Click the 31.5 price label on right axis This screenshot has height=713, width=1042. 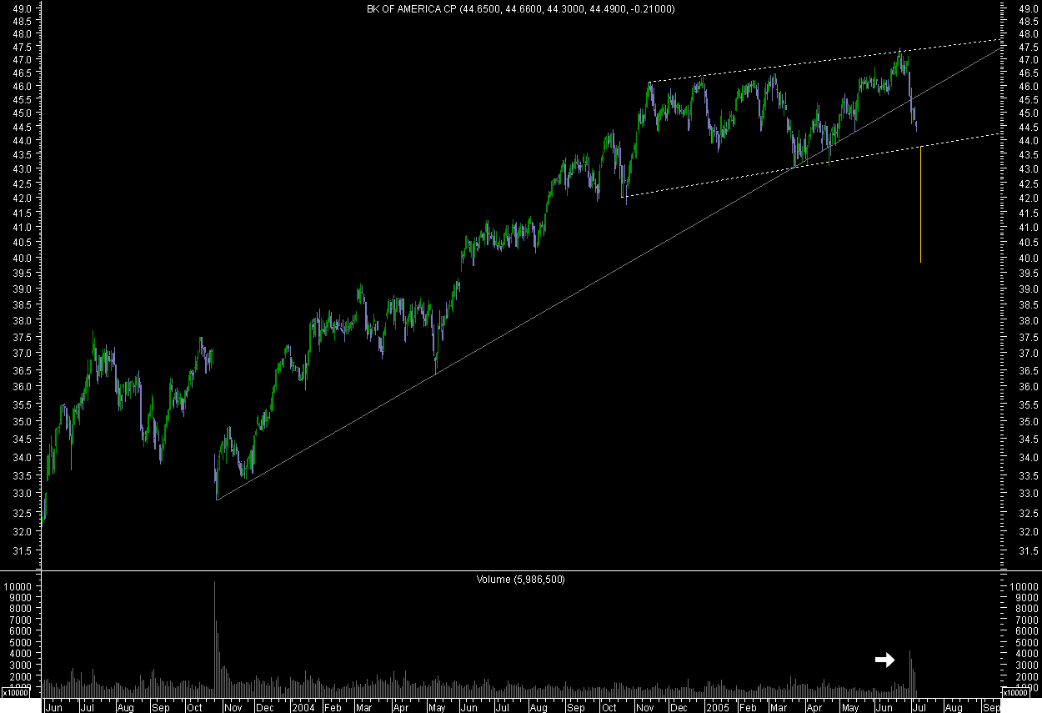1027,551
